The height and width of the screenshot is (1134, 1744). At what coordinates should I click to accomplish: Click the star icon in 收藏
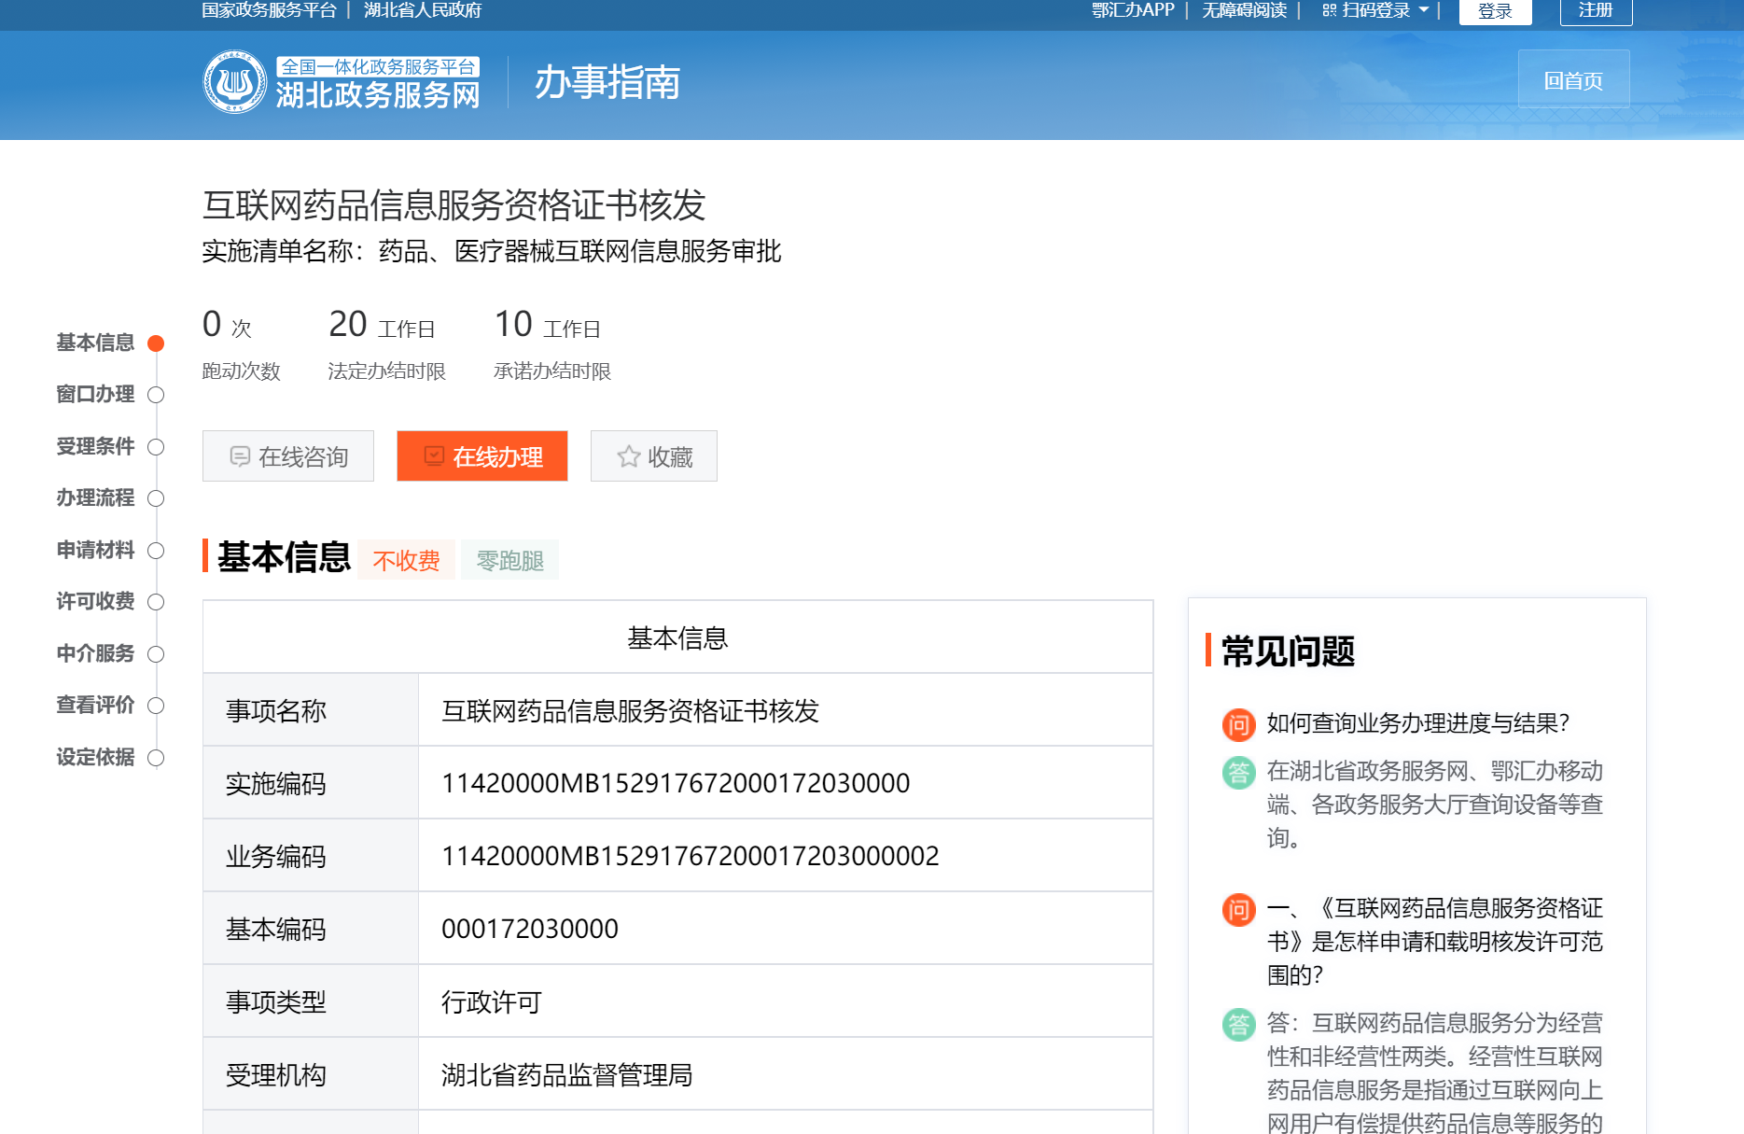(x=629, y=456)
